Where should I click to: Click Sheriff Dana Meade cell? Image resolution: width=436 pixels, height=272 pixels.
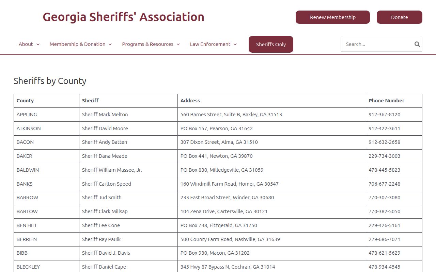click(128, 156)
